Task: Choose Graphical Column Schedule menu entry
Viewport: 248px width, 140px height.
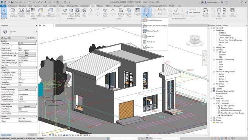Action: 155,26
